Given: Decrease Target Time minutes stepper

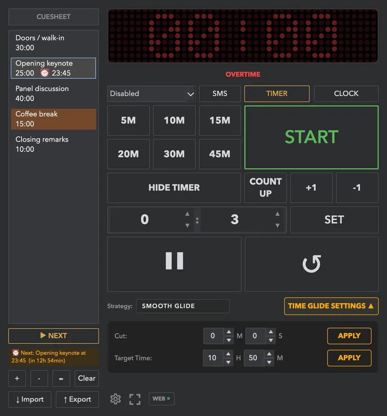Looking at the screenshot, I should pyautogui.click(x=269, y=362).
